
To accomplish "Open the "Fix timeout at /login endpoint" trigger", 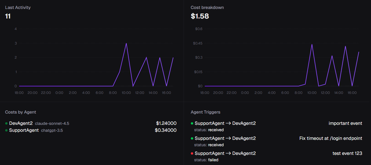I will coord(330,138).
